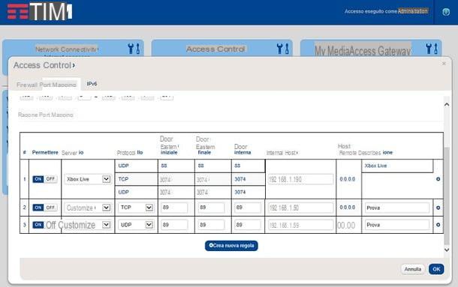The height and width of the screenshot is (287, 458).
Task: Remove rule 3 using its row icon
Action: click(438, 225)
